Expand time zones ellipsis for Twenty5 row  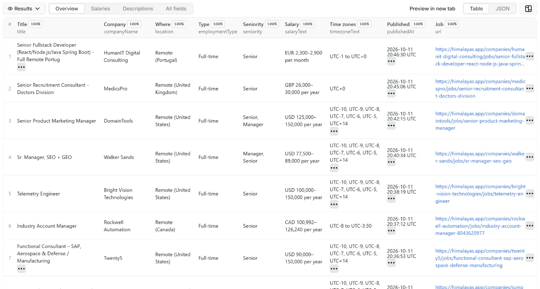(334, 268)
